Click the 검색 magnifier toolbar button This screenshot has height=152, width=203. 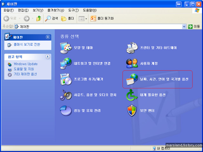tap(51, 18)
